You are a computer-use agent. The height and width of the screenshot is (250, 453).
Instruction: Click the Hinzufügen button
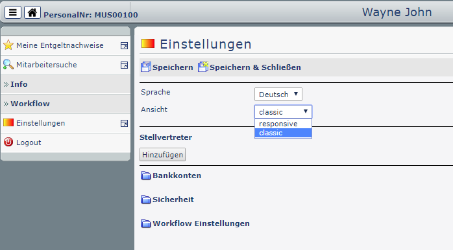coord(162,155)
